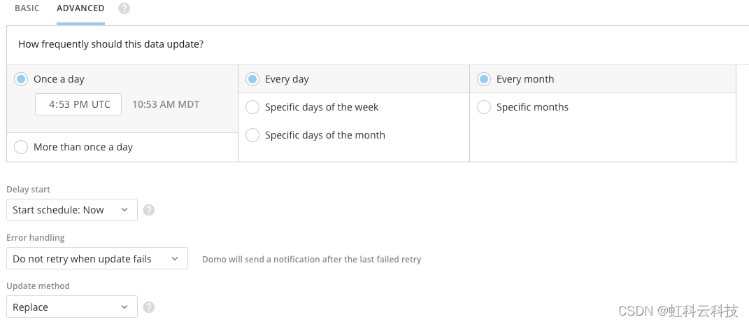
Task: Open the Start schedule: Now dropdown
Action: [72, 210]
